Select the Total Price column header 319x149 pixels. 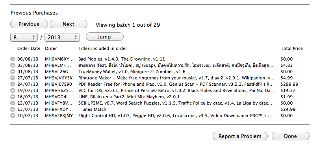[292, 48]
